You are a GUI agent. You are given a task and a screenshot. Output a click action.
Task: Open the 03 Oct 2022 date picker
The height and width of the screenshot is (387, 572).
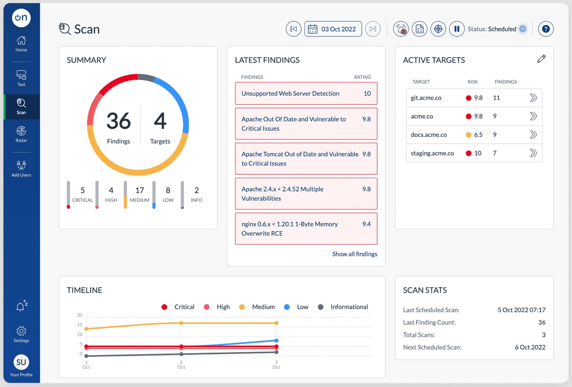pos(333,29)
